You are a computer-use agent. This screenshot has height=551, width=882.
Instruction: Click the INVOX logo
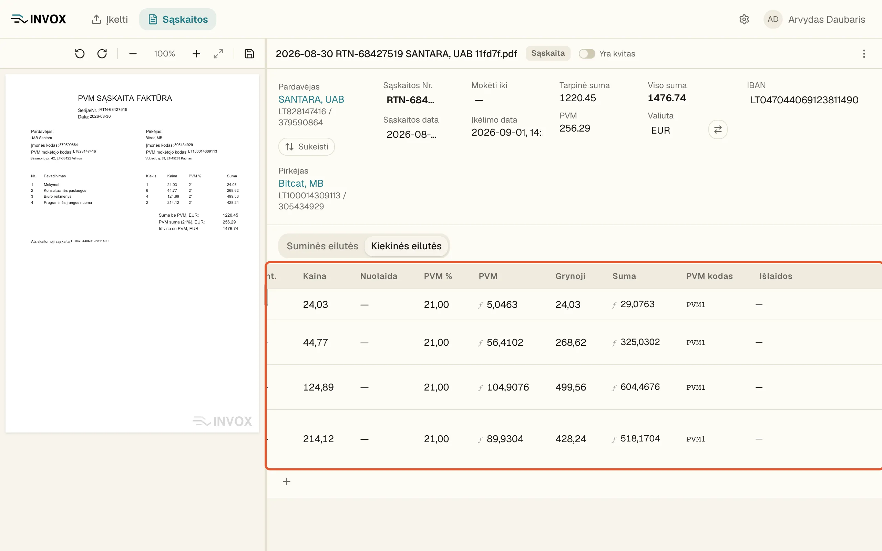coord(38,19)
